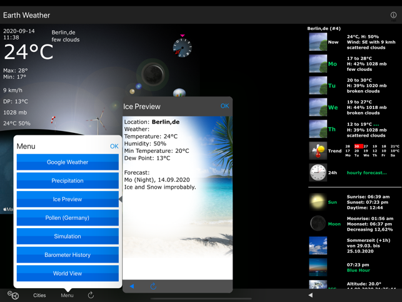402x302 pixels.
Task: Dismiss the Menu popup with OK
Action: point(114,146)
